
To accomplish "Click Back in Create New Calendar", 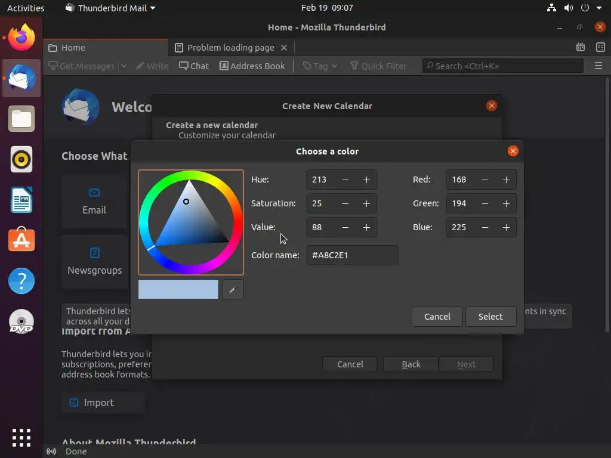I will [x=411, y=364].
